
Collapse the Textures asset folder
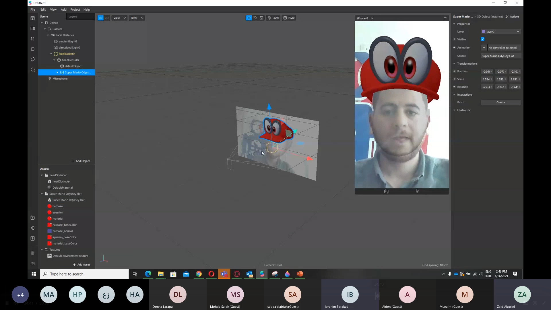tap(42, 250)
